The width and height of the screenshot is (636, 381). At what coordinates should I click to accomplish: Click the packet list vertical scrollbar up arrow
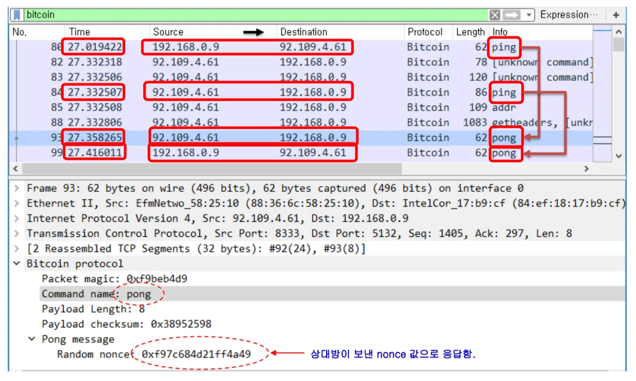(619, 32)
